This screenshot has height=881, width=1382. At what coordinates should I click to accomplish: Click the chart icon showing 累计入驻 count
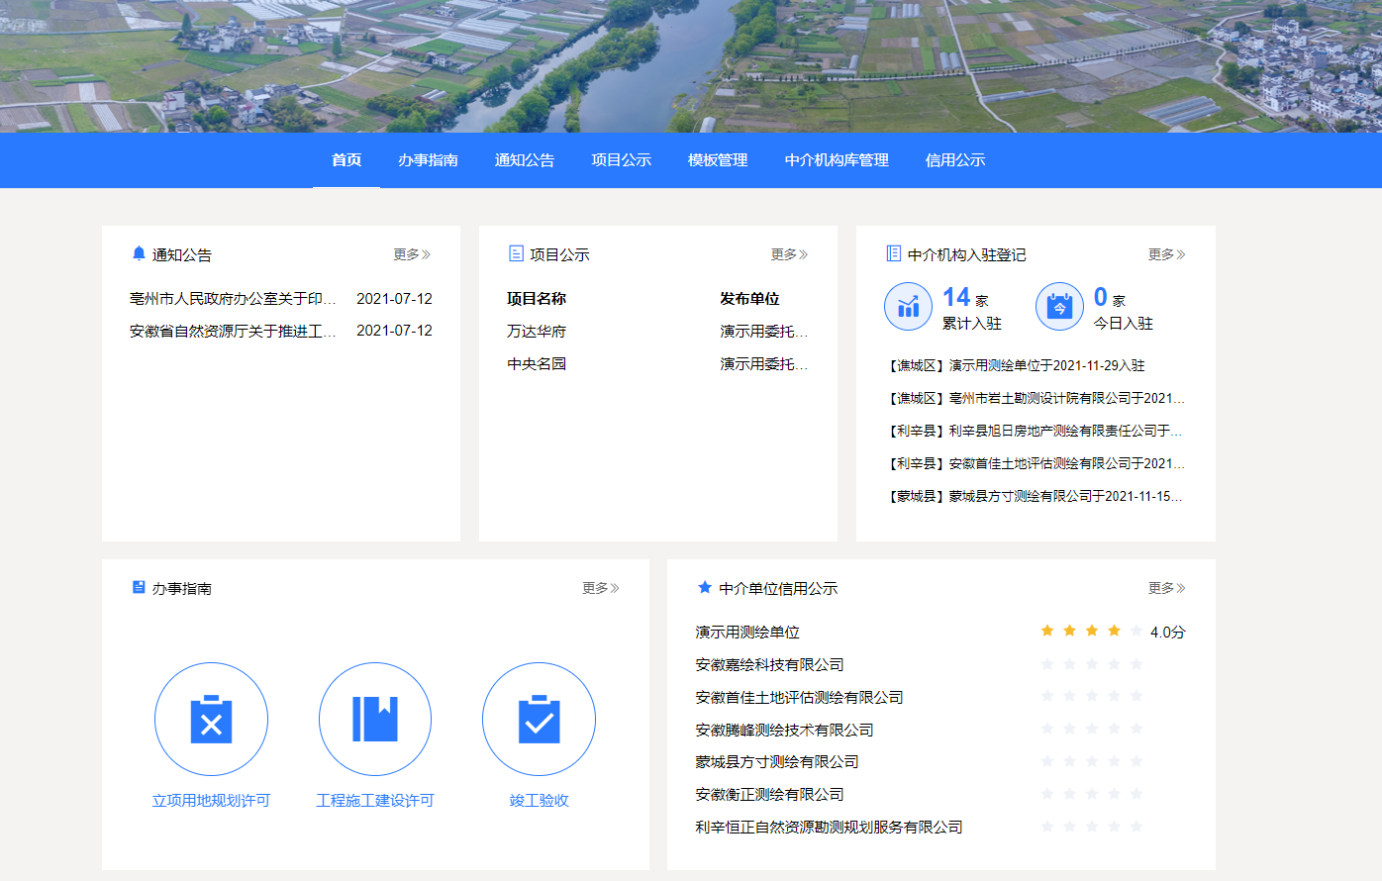click(x=908, y=306)
